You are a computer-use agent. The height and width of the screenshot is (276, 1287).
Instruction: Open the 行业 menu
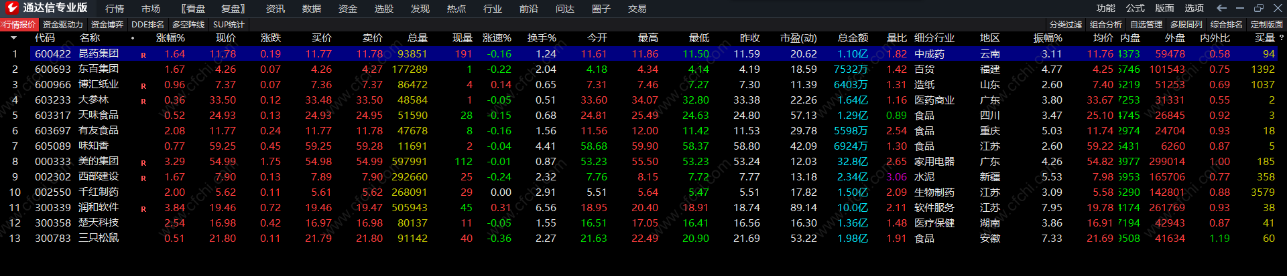pyautogui.click(x=493, y=9)
